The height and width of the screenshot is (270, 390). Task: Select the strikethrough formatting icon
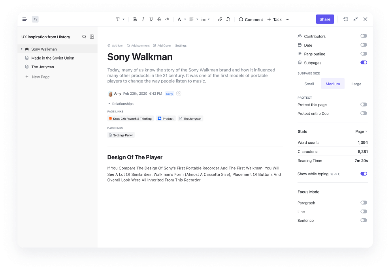pos(158,19)
